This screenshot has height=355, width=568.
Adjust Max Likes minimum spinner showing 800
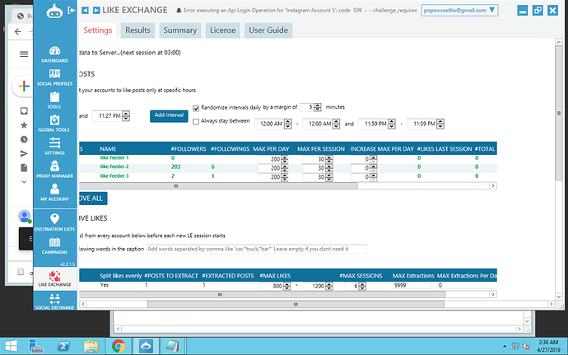click(286, 286)
